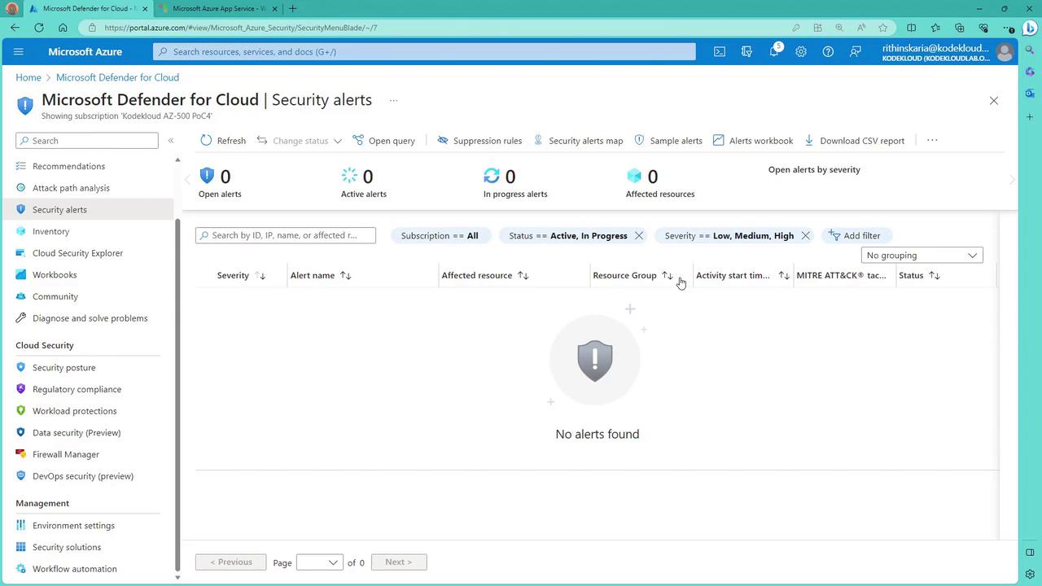Go to next overview cards arrow
The image size is (1042, 586).
[1012, 180]
